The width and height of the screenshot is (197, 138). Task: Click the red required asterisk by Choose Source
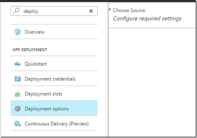pos(110,9)
